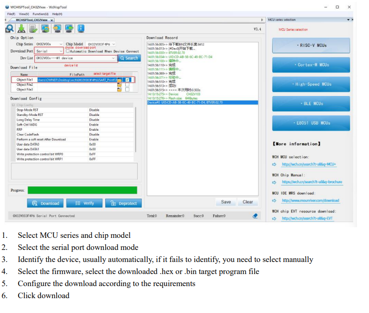The image size is (369, 313).
Task: Click the monitor green left-arrow toolbar icon
Action: click(69, 29)
